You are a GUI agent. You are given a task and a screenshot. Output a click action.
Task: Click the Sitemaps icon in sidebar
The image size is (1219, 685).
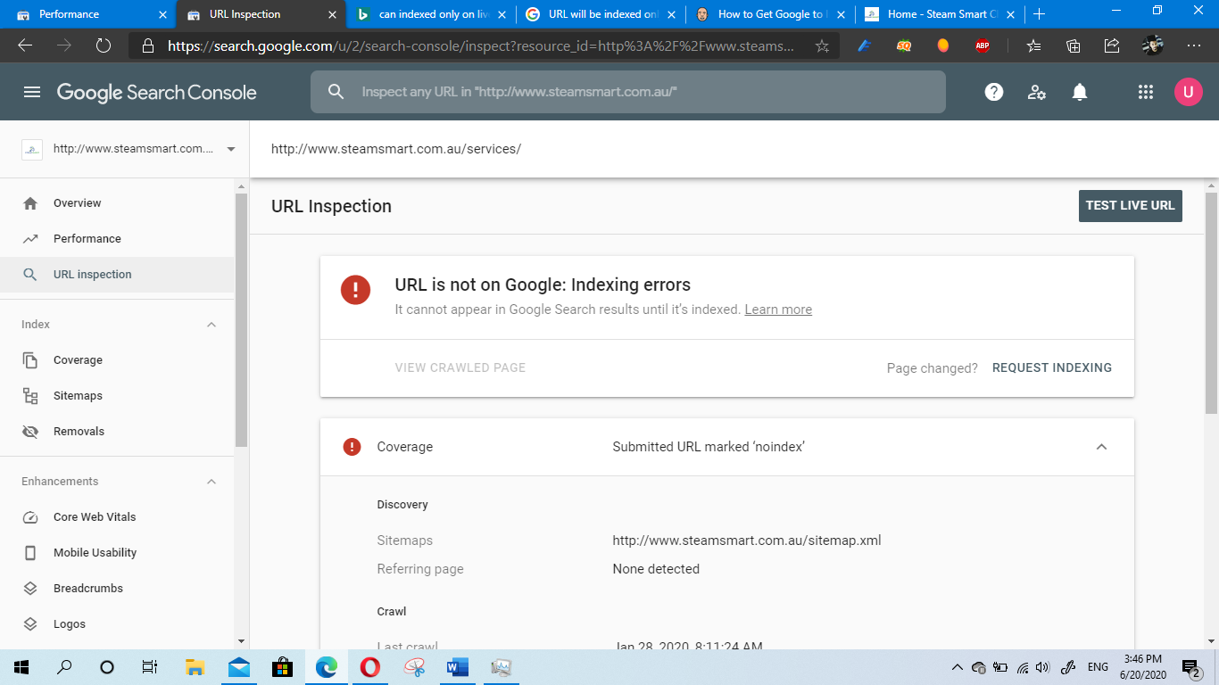[30, 396]
